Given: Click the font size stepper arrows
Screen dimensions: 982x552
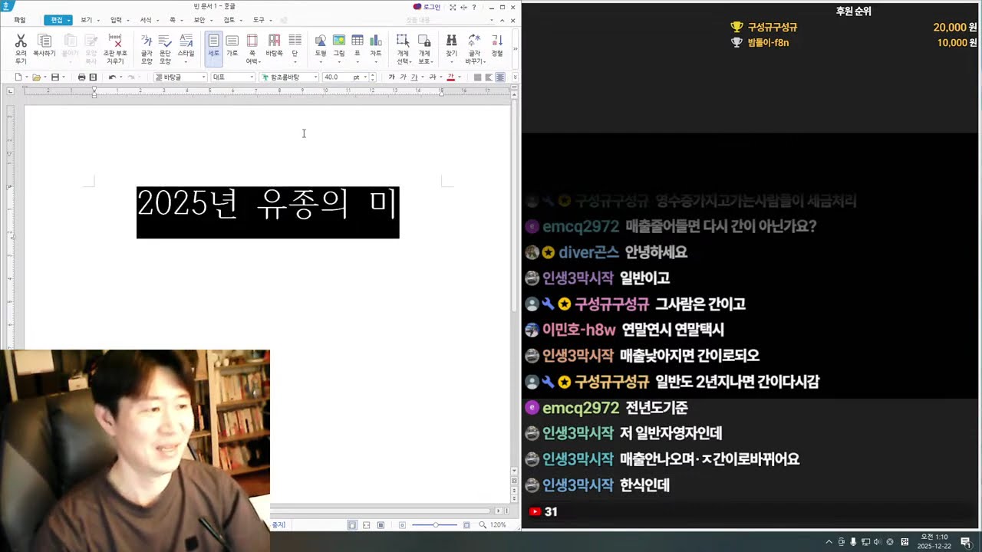Looking at the screenshot, I should tap(373, 77).
